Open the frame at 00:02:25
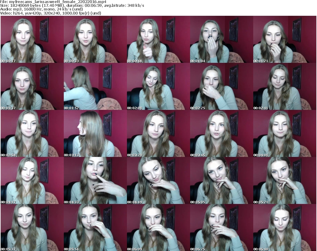This screenshot has width=317, height=251. click(x=221, y=86)
